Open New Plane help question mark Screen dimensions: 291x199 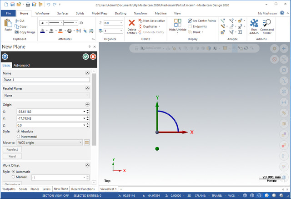[x=5, y=56]
